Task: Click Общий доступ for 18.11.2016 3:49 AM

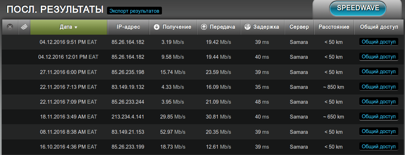Action: (x=378, y=116)
